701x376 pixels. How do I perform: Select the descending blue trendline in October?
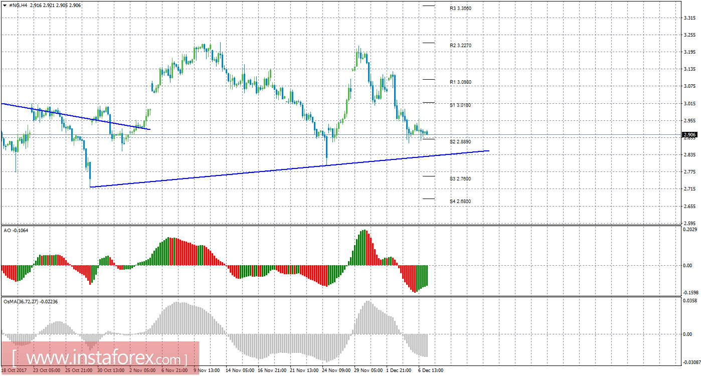[x=75, y=116]
